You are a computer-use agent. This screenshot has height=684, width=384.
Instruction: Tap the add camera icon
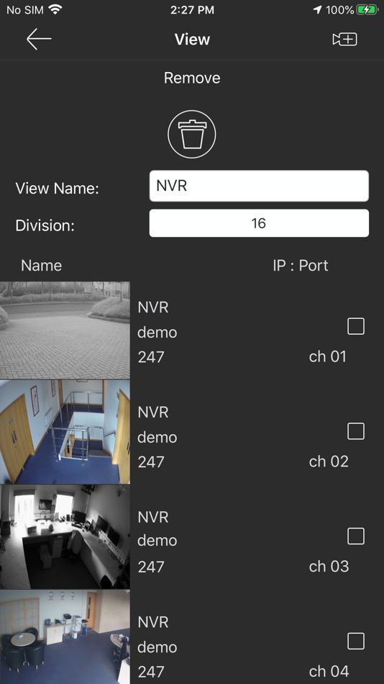click(344, 40)
